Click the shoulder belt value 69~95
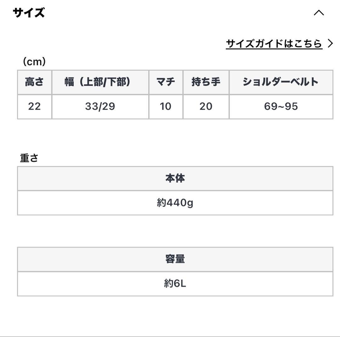Image resolution: width=340 pixels, height=337 pixels. coord(281,106)
